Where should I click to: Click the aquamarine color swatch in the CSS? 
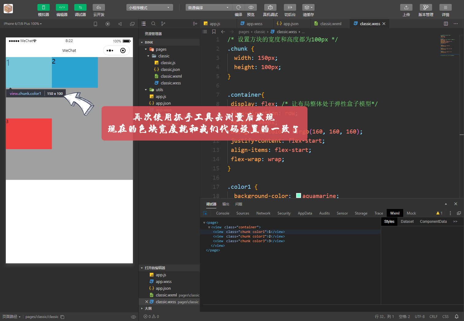tap(299, 195)
